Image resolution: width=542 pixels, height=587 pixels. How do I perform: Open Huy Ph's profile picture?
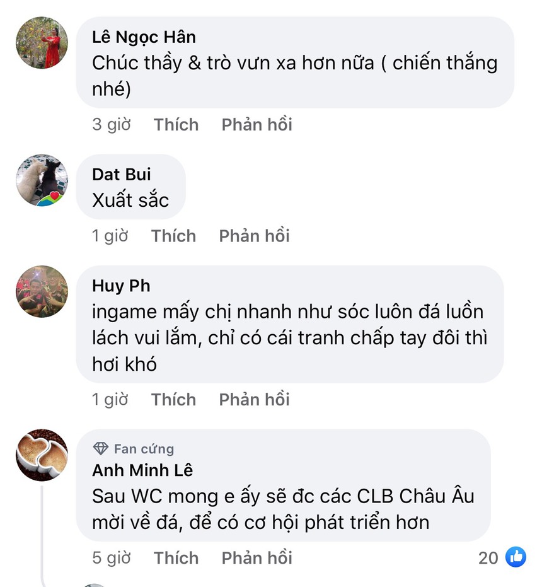tap(41, 291)
